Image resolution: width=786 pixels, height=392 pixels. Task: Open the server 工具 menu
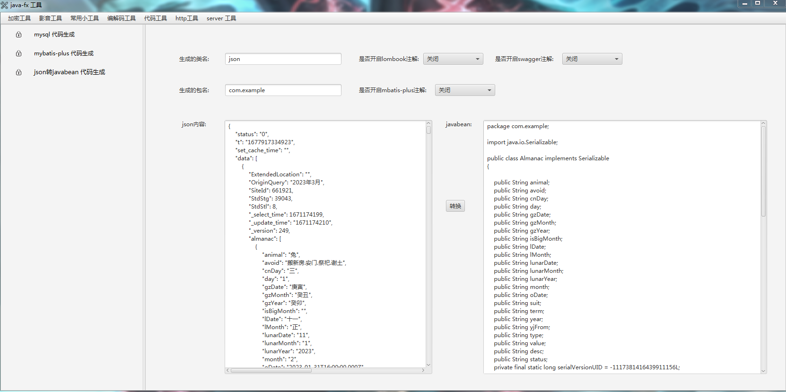point(221,18)
